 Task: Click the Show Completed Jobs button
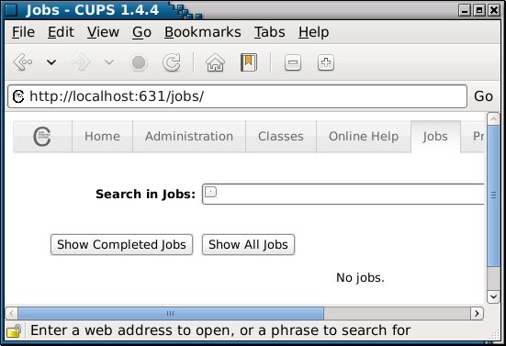click(121, 244)
